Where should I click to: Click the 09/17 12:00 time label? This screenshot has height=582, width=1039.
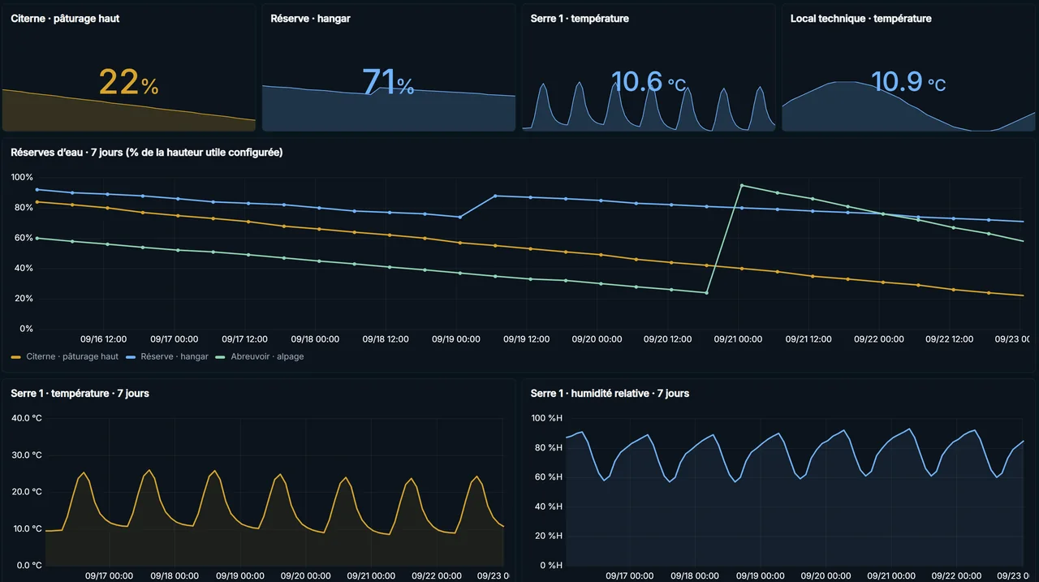click(x=244, y=339)
